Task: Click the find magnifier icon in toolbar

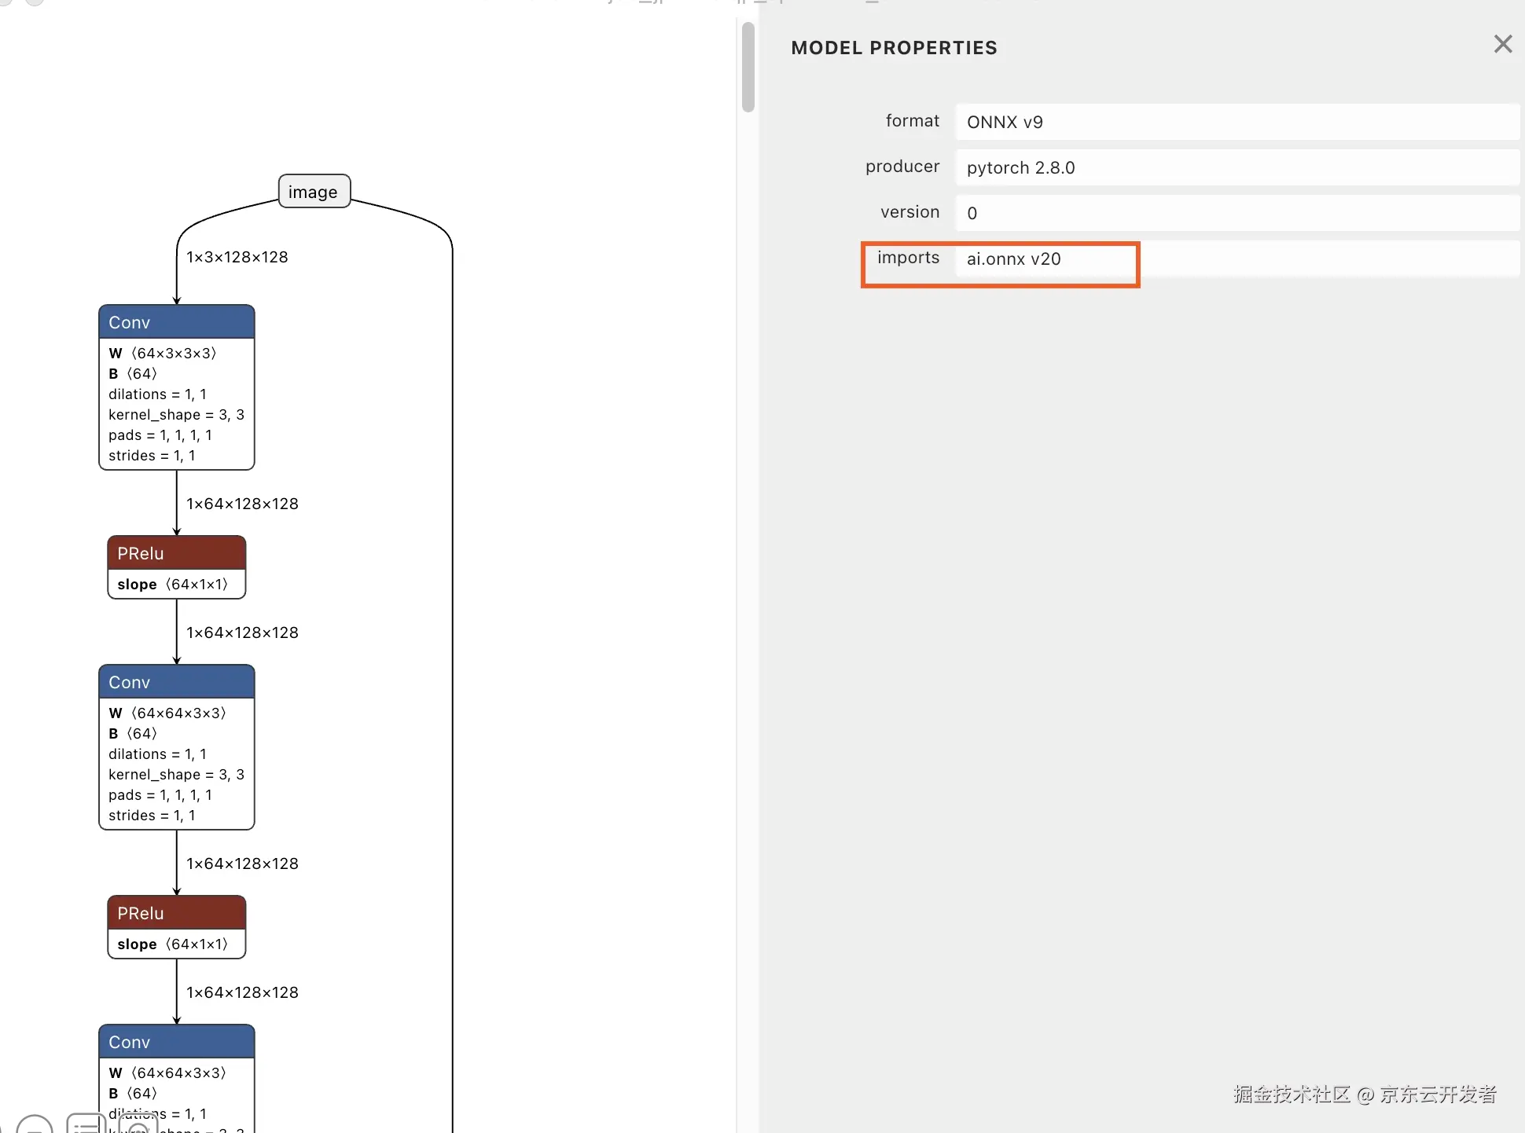Action: point(138,1127)
